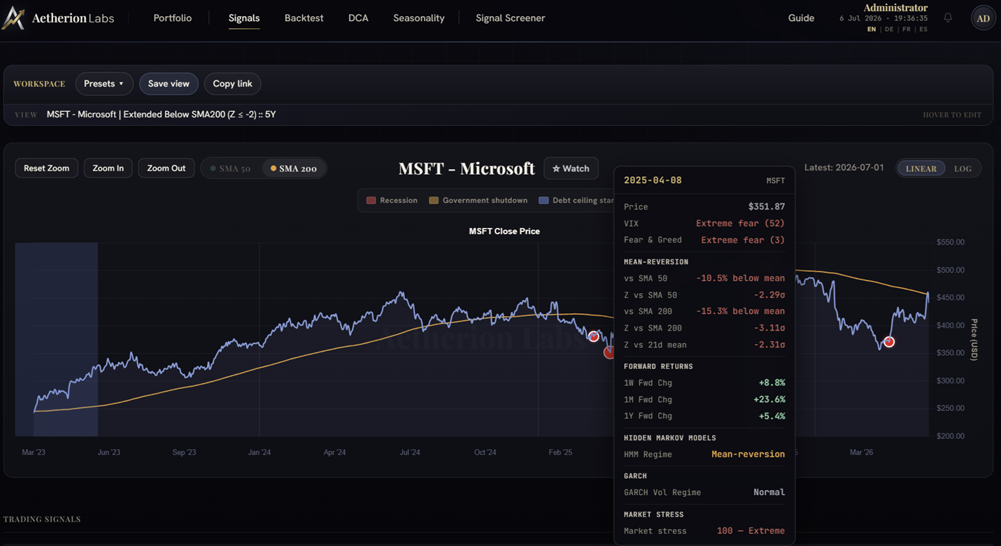Click the TRADING SIGNALS section heading

(x=42, y=519)
